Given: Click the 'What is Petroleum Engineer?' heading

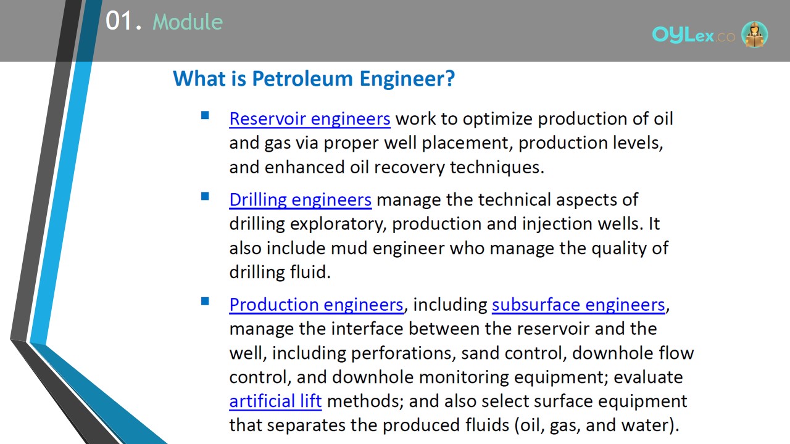Looking at the screenshot, I should tap(314, 79).
